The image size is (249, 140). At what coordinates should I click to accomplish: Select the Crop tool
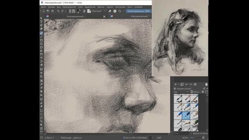click(41, 77)
